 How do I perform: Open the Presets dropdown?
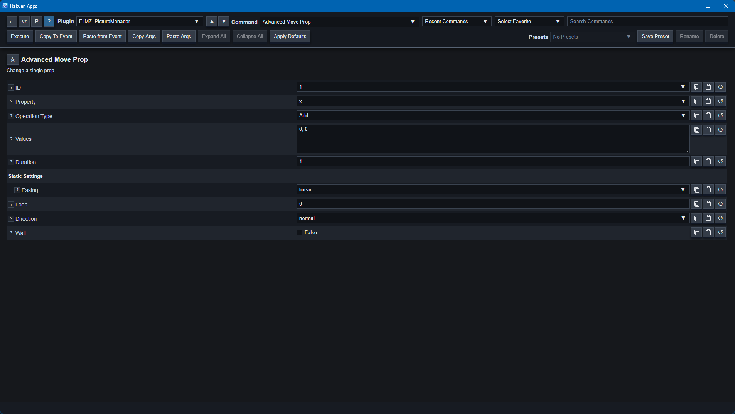point(592,37)
